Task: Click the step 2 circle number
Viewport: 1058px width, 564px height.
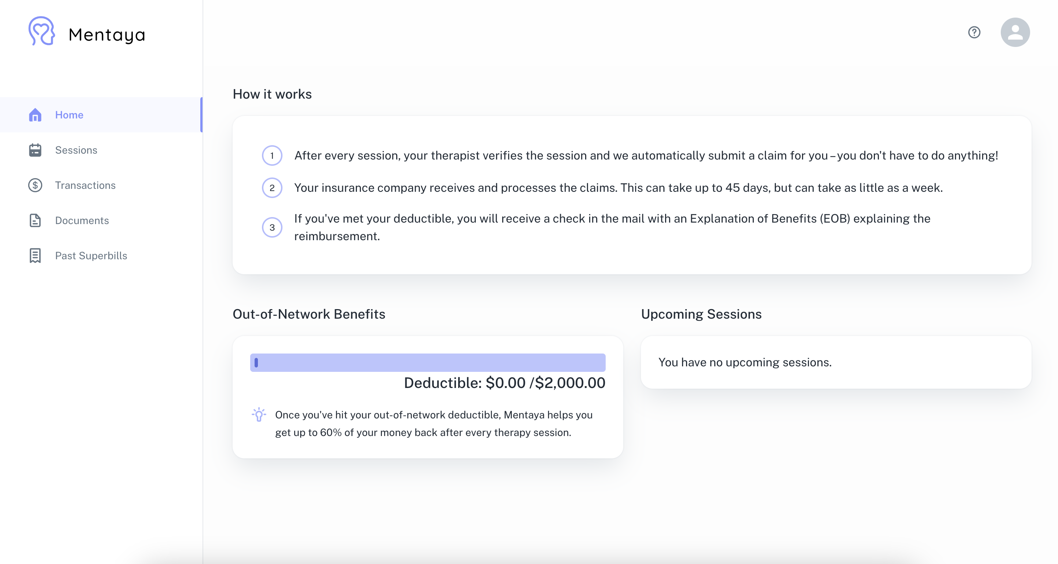Action: tap(272, 188)
